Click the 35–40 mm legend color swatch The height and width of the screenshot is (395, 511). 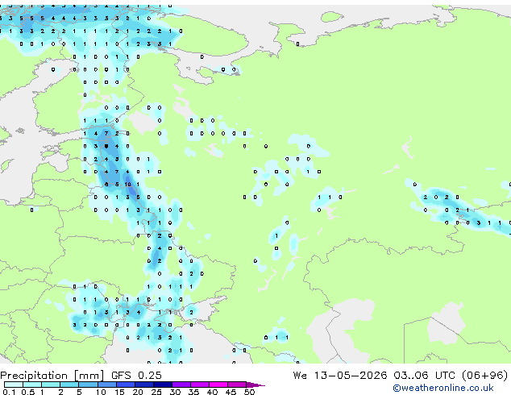(x=199, y=385)
